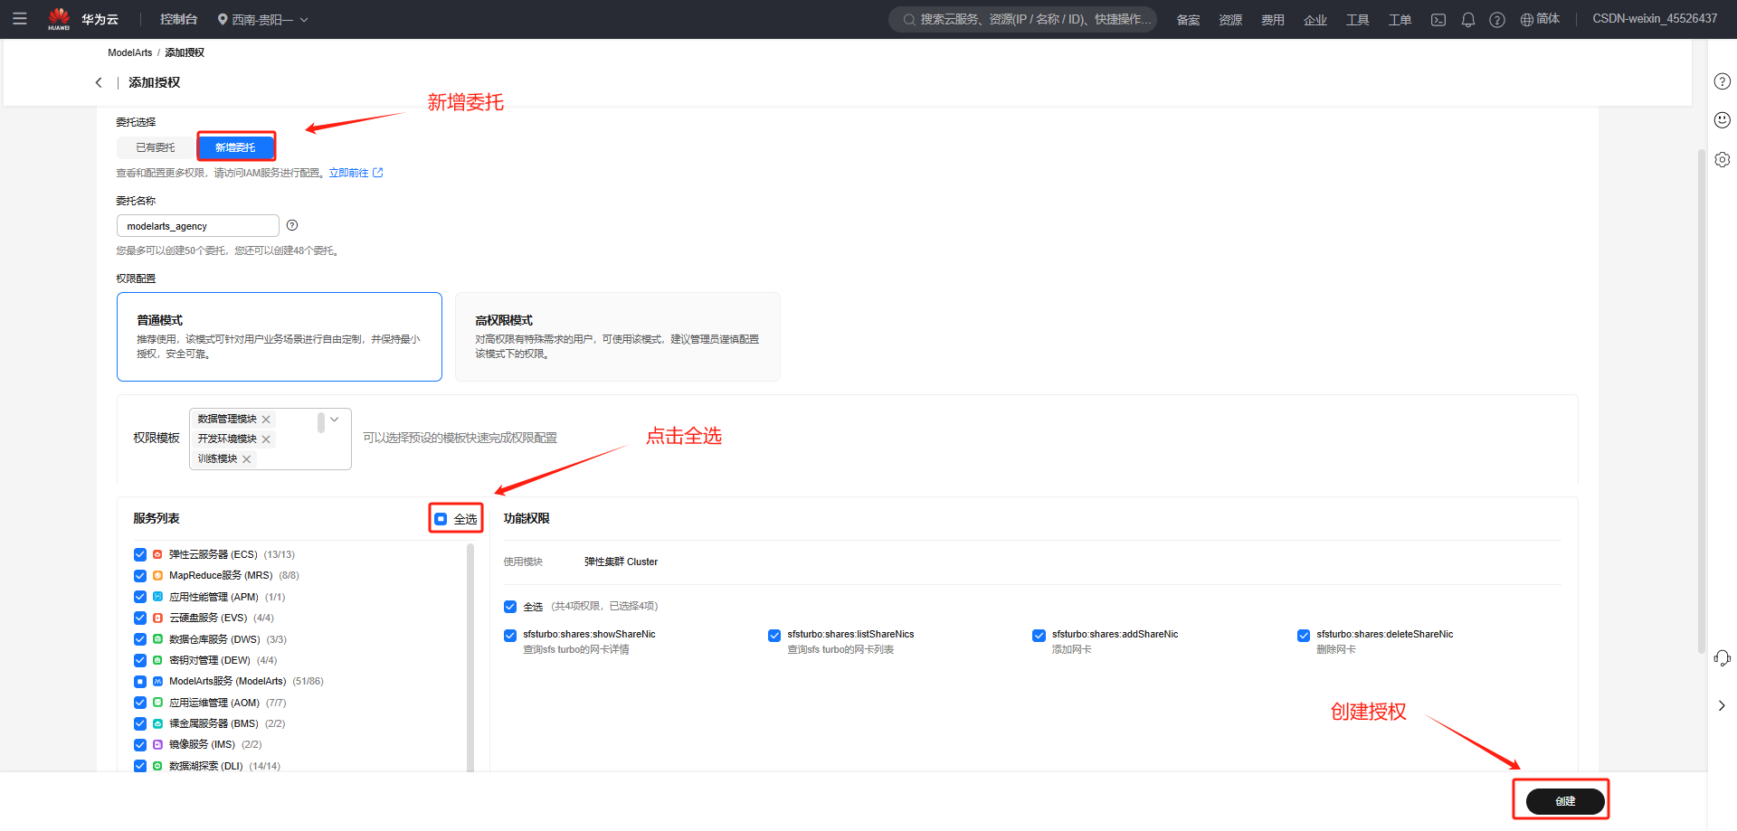Click the 委托名称 input field
This screenshot has height=831, width=1737.
198,226
